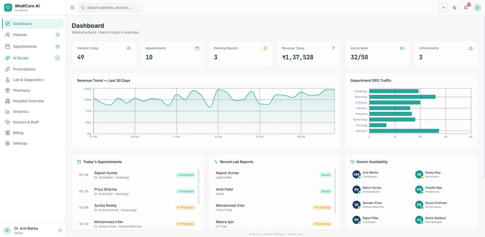Click the plus quick-add button

click(x=443, y=8)
